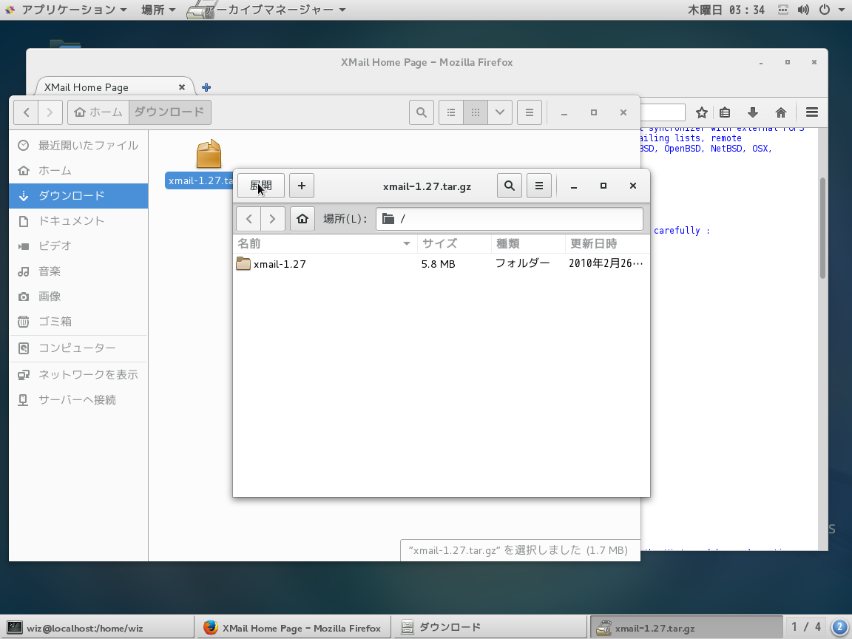Open ドキュメント in the sidebar

[x=78, y=221]
